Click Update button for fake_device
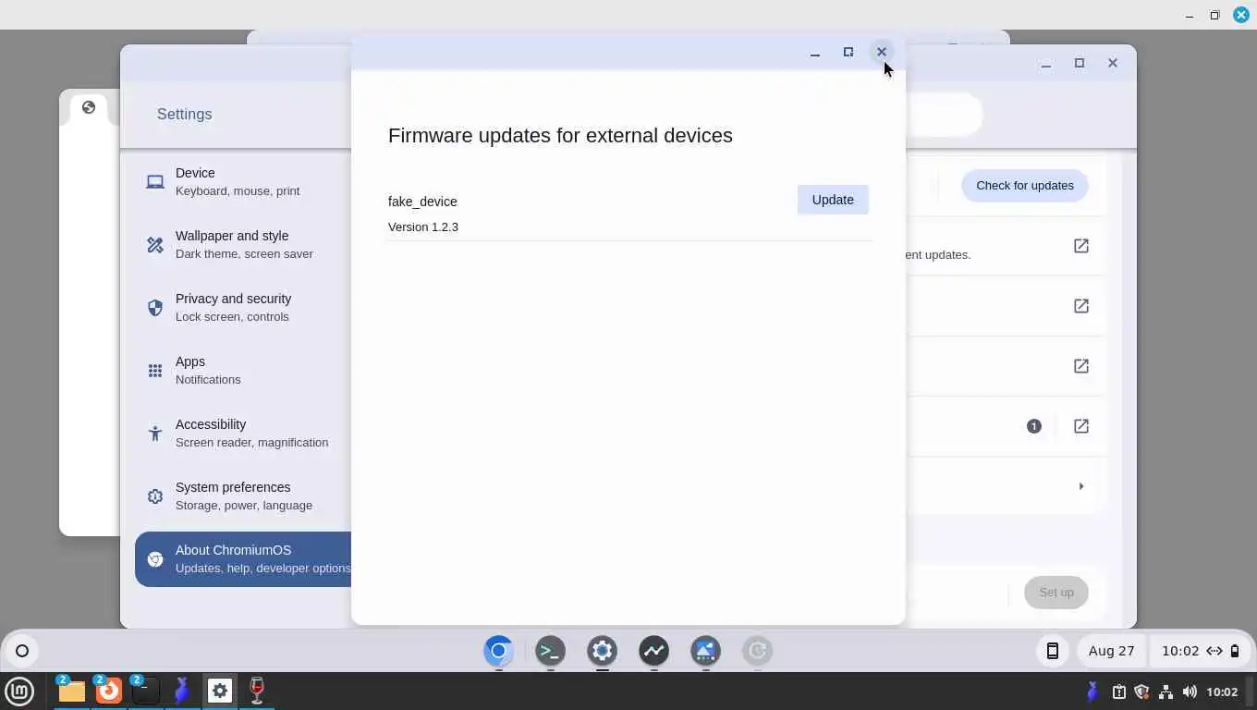Viewport: 1257px width, 710px height. pos(833,200)
